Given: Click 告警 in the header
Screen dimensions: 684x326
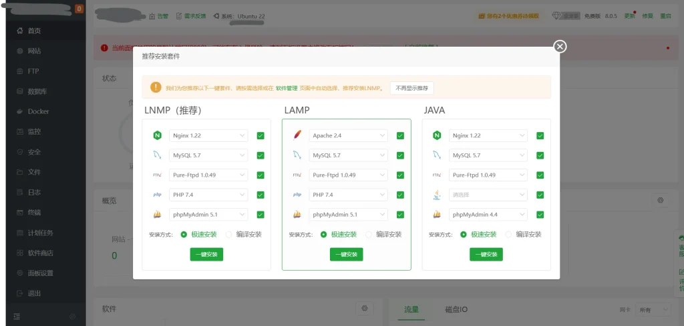Looking at the screenshot, I should 159,16.
